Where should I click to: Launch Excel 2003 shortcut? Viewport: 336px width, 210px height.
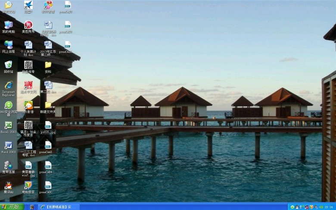[8, 125]
